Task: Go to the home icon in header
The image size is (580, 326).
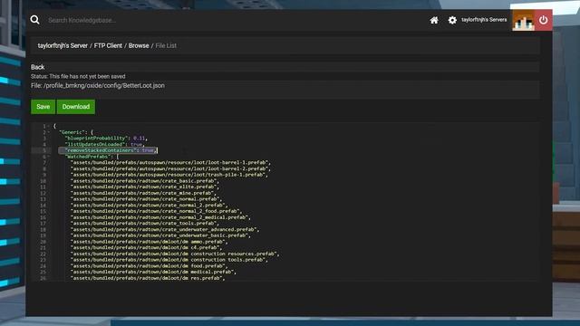Action: (434, 20)
